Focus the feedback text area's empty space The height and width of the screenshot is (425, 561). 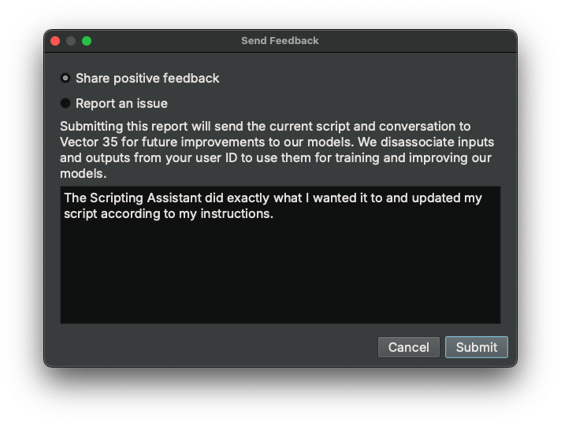click(x=280, y=275)
